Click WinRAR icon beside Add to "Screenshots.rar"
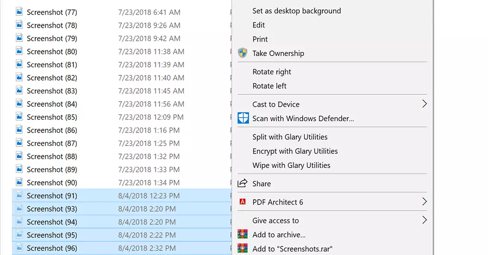The width and height of the screenshot is (488, 255). click(x=243, y=248)
